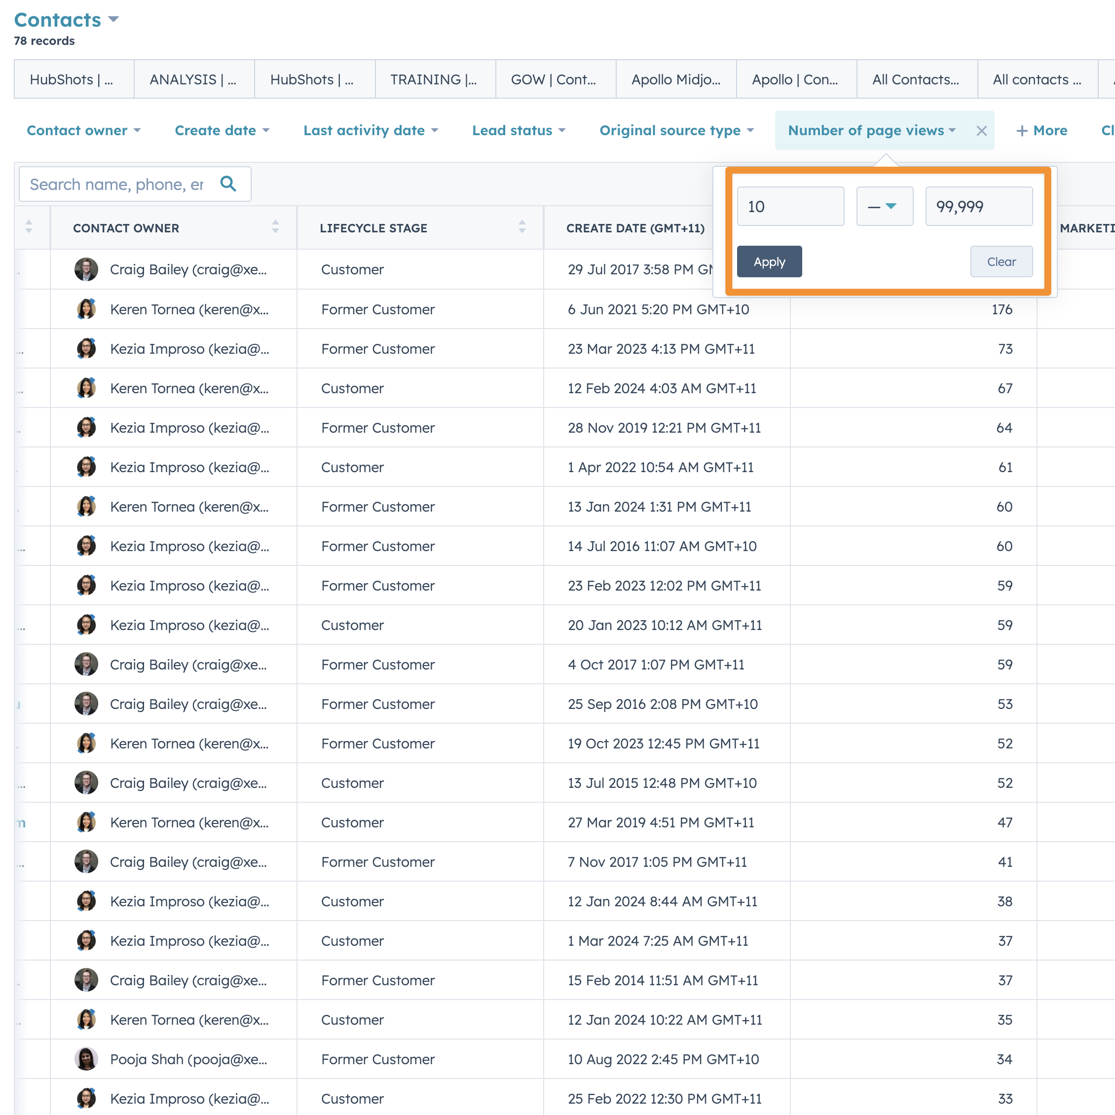Click Keren Tornea avatar in second row

click(x=86, y=309)
